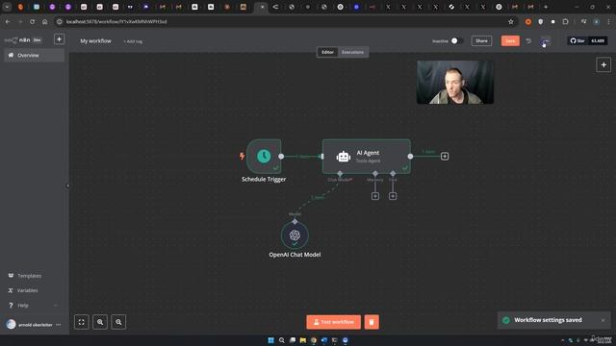Open the OpenAI Chat Model node
Screen dimensions: 616x346
(295, 235)
